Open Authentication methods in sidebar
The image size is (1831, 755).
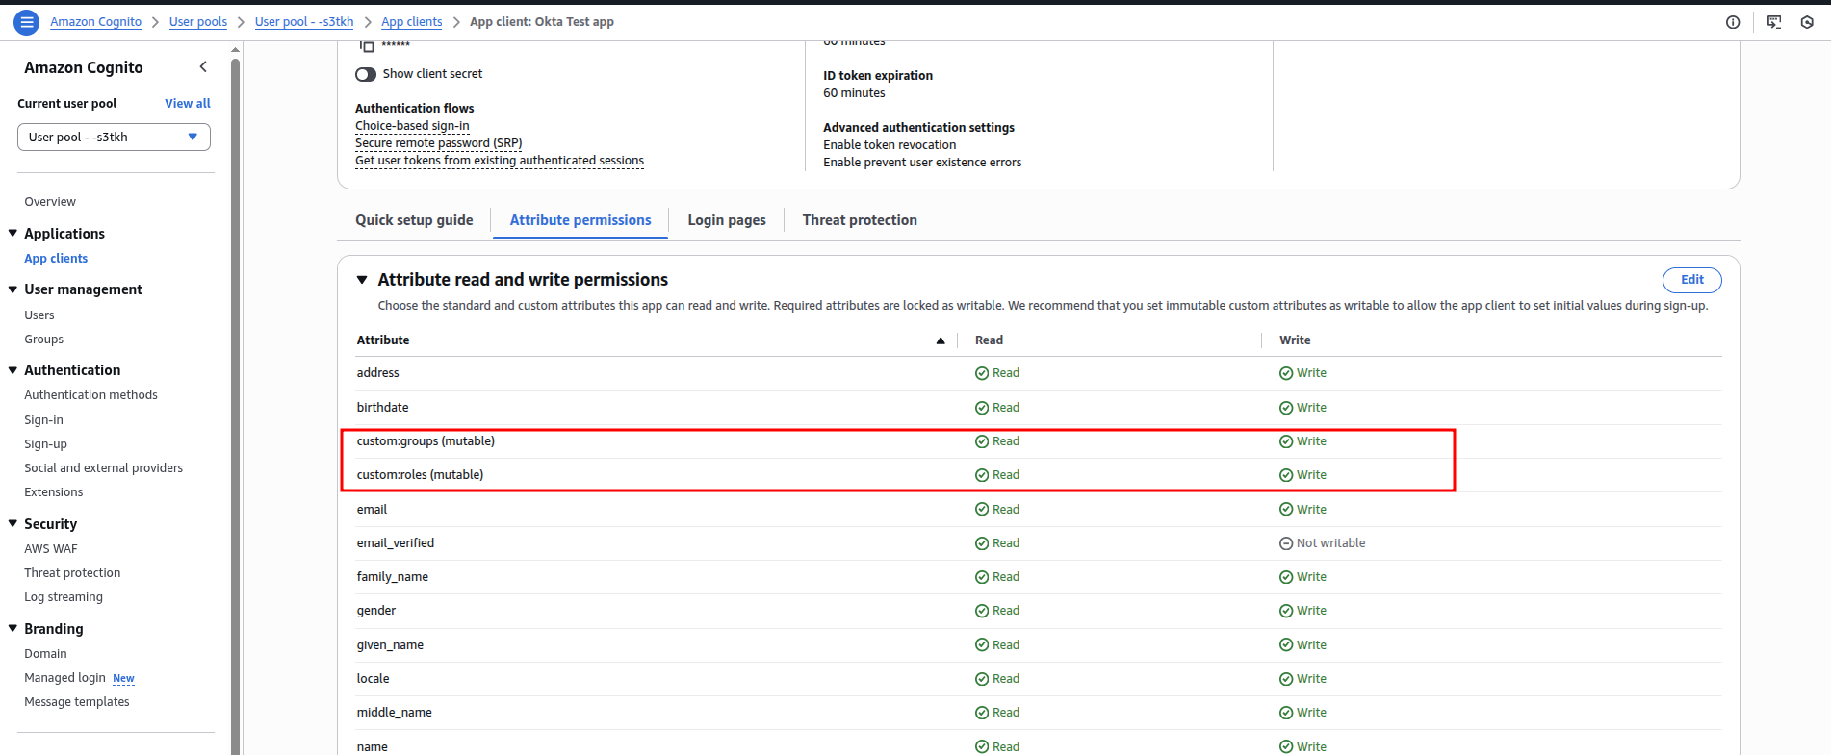tap(90, 395)
